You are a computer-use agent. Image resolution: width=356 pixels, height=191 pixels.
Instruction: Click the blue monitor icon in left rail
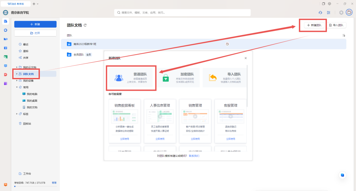pos(6,66)
